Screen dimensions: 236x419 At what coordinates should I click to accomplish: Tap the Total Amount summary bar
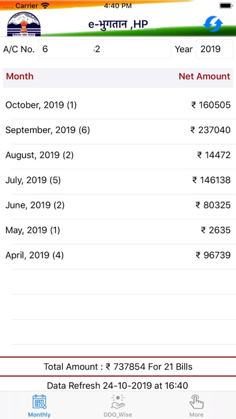tap(118, 367)
